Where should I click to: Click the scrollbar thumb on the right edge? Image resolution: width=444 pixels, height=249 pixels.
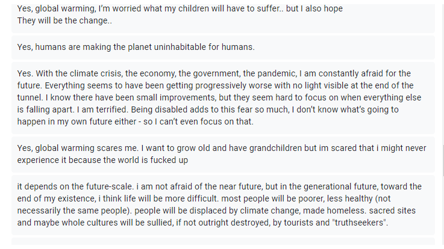(442, 155)
